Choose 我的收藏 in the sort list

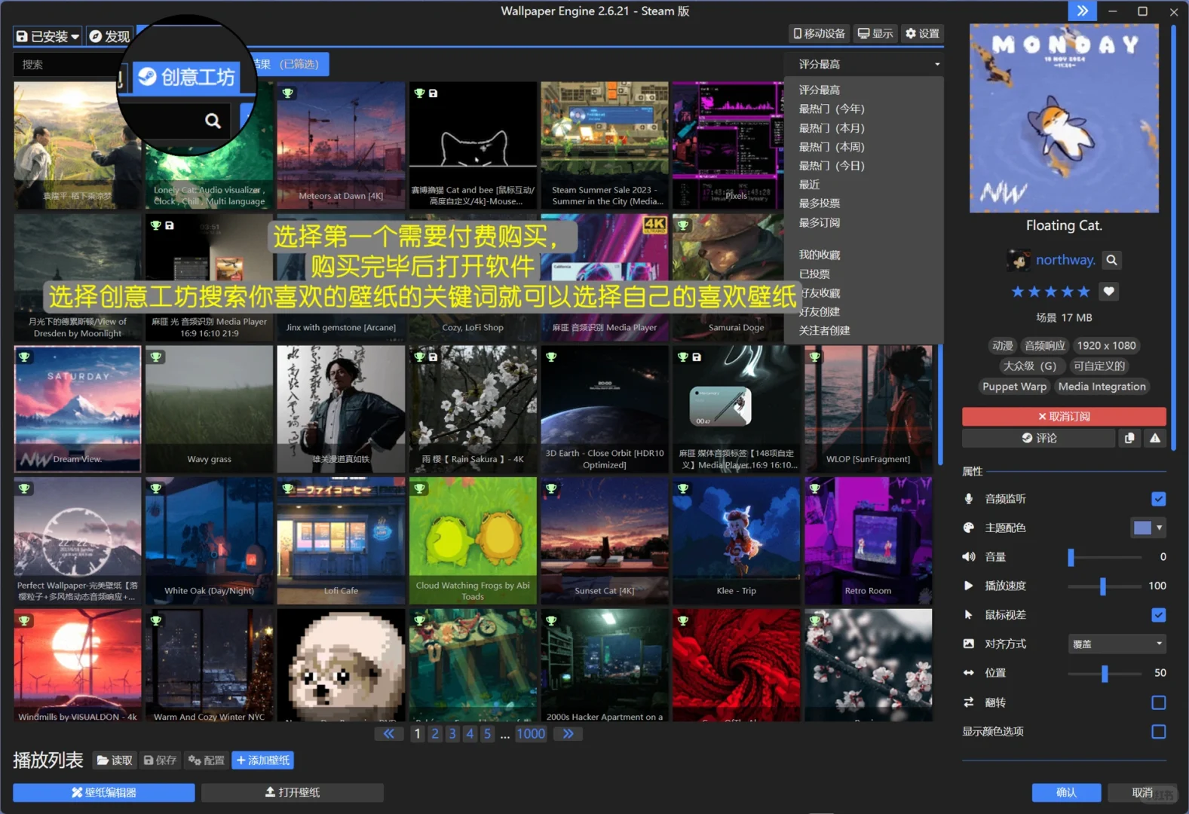[x=820, y=255]
